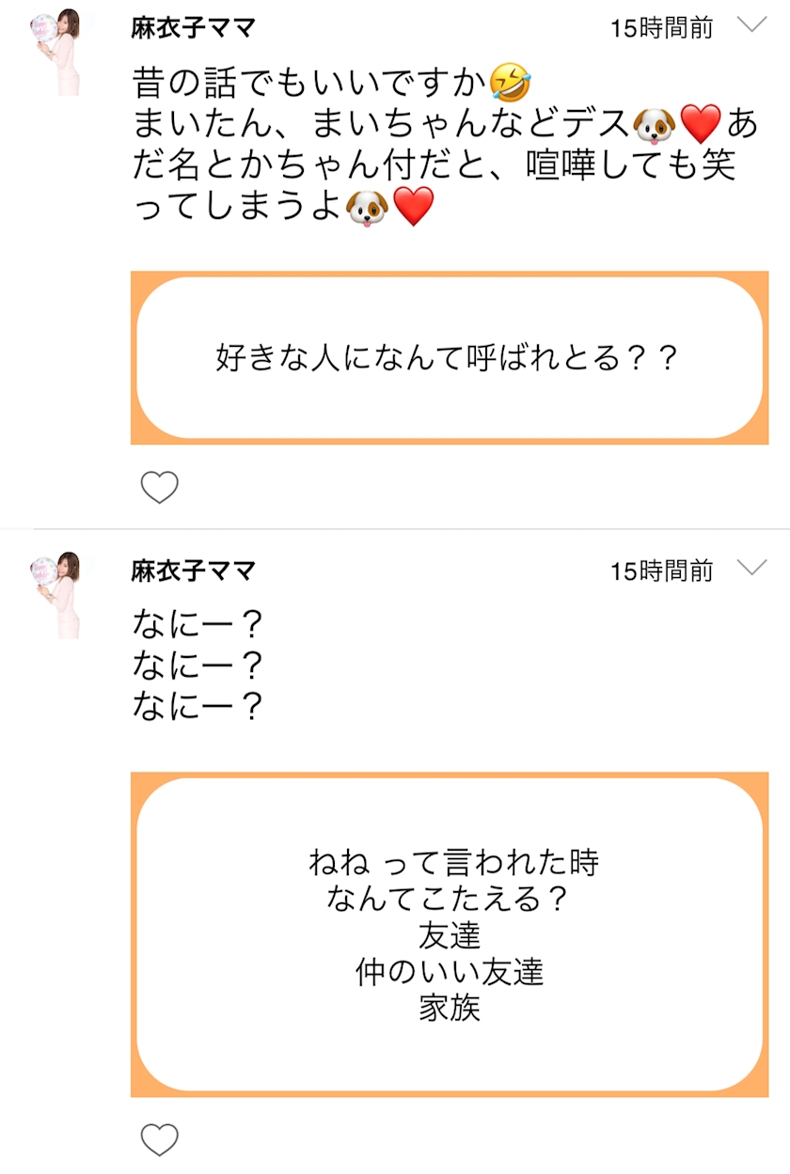Click the first なにー？ line

coord(197,623)
